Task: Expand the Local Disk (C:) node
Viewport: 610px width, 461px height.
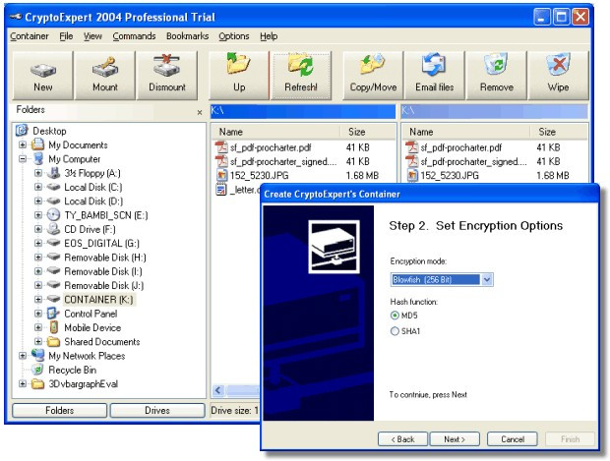Action: (38, 187)
